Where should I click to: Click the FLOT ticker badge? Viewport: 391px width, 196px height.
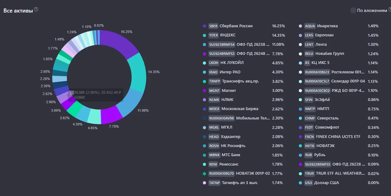(x=309, y=127)
